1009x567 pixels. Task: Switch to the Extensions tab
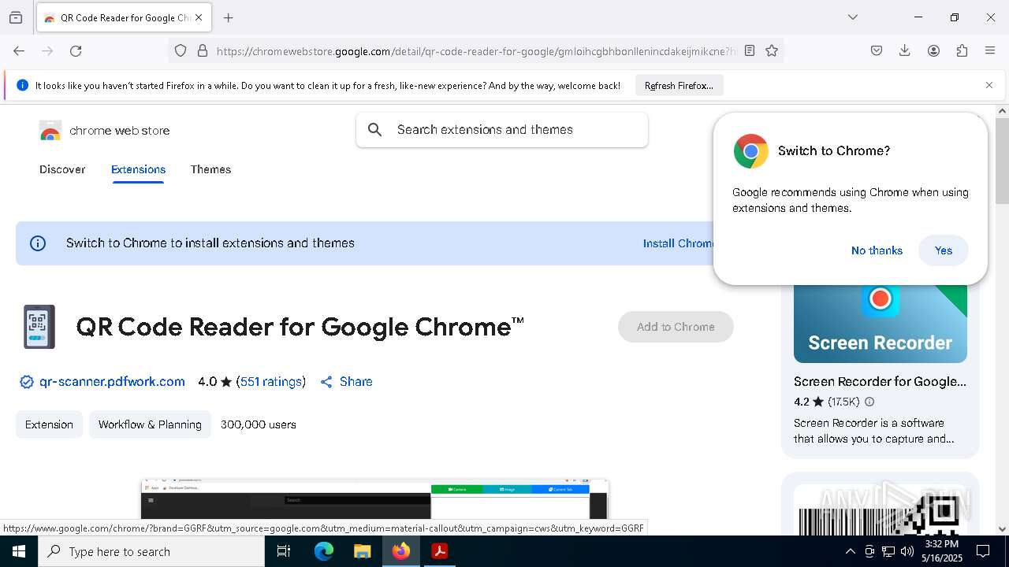(x=138, y=169)
